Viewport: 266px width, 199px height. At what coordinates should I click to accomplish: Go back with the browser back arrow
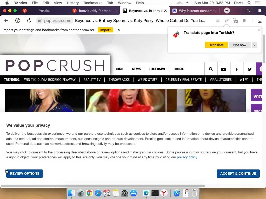6,21
